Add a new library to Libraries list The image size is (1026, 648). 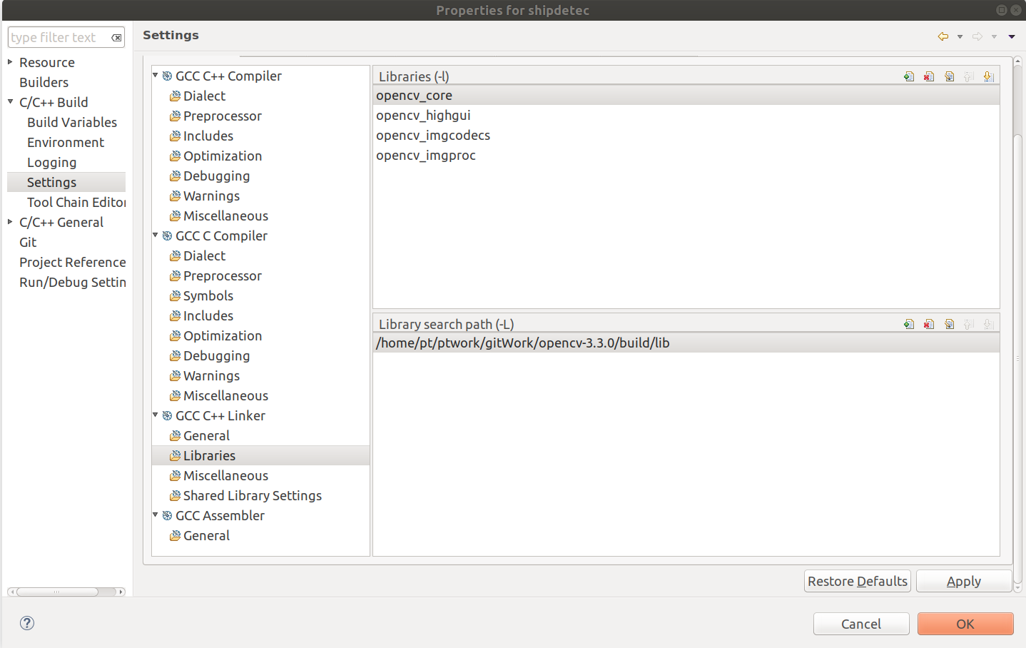pos(908,76)
